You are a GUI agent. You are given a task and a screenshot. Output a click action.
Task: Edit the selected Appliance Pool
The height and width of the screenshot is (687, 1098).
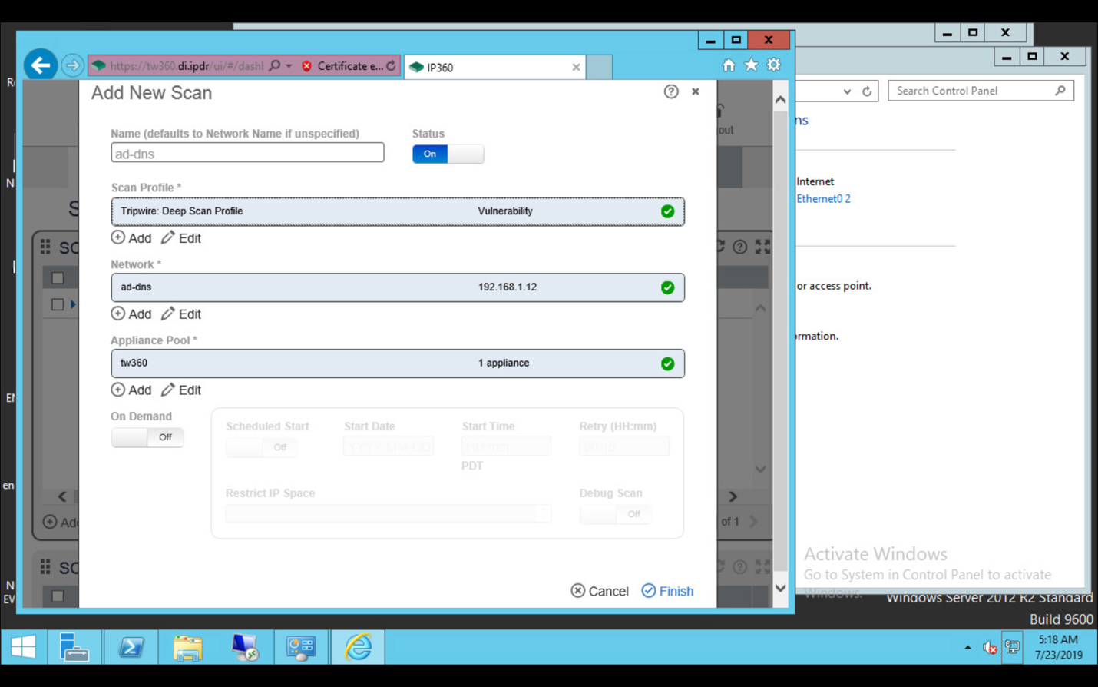[x=181, y=390]
